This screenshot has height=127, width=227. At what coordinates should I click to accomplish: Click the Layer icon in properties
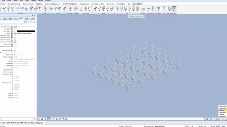tap(12, 33)
